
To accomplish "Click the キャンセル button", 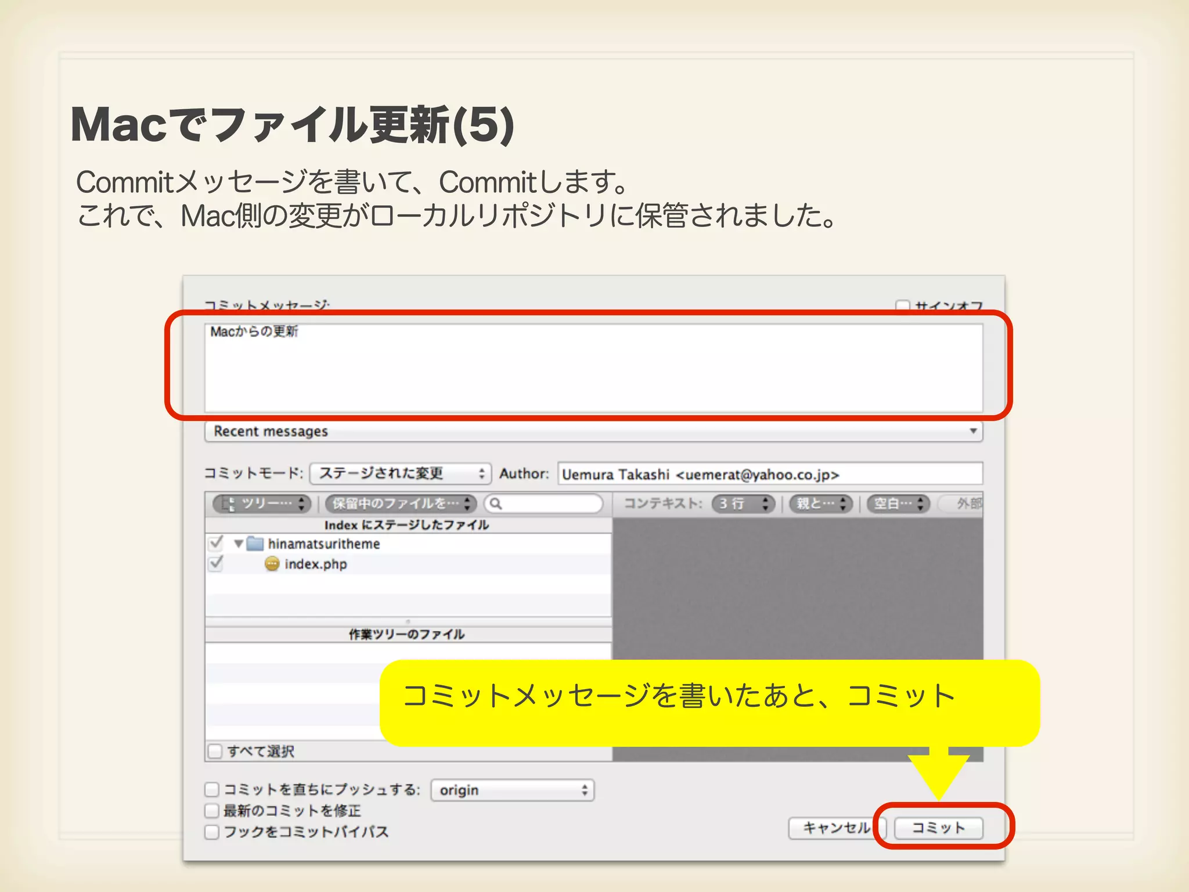I will (x=835, y=828).
